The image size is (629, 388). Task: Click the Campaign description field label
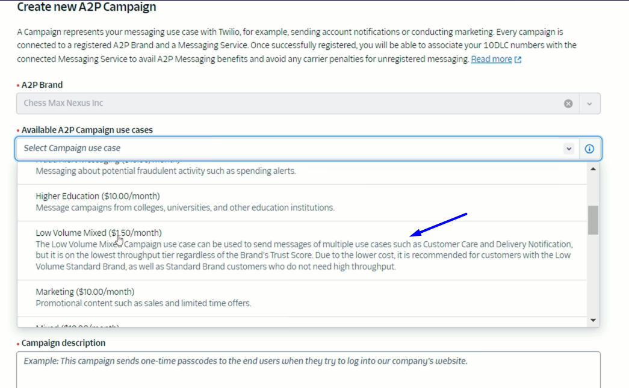63,343
